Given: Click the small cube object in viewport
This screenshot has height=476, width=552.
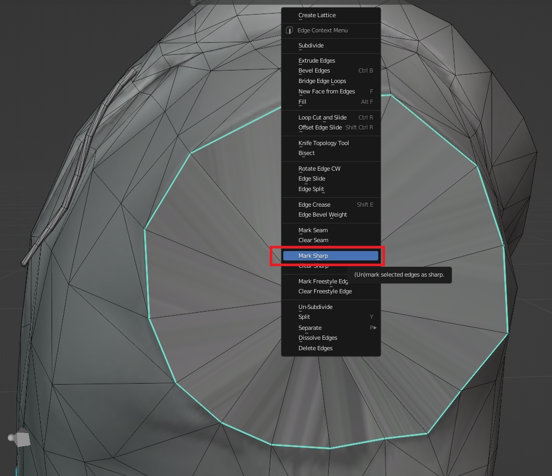Looking at the screenshot, I should coord(23,439).
